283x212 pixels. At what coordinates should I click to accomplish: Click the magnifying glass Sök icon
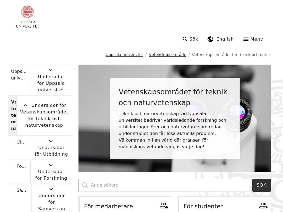[x=185, y=39]
